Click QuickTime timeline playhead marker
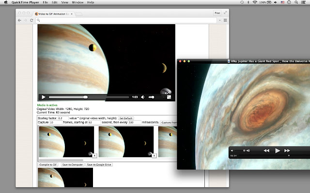 [x=289, y=155]
